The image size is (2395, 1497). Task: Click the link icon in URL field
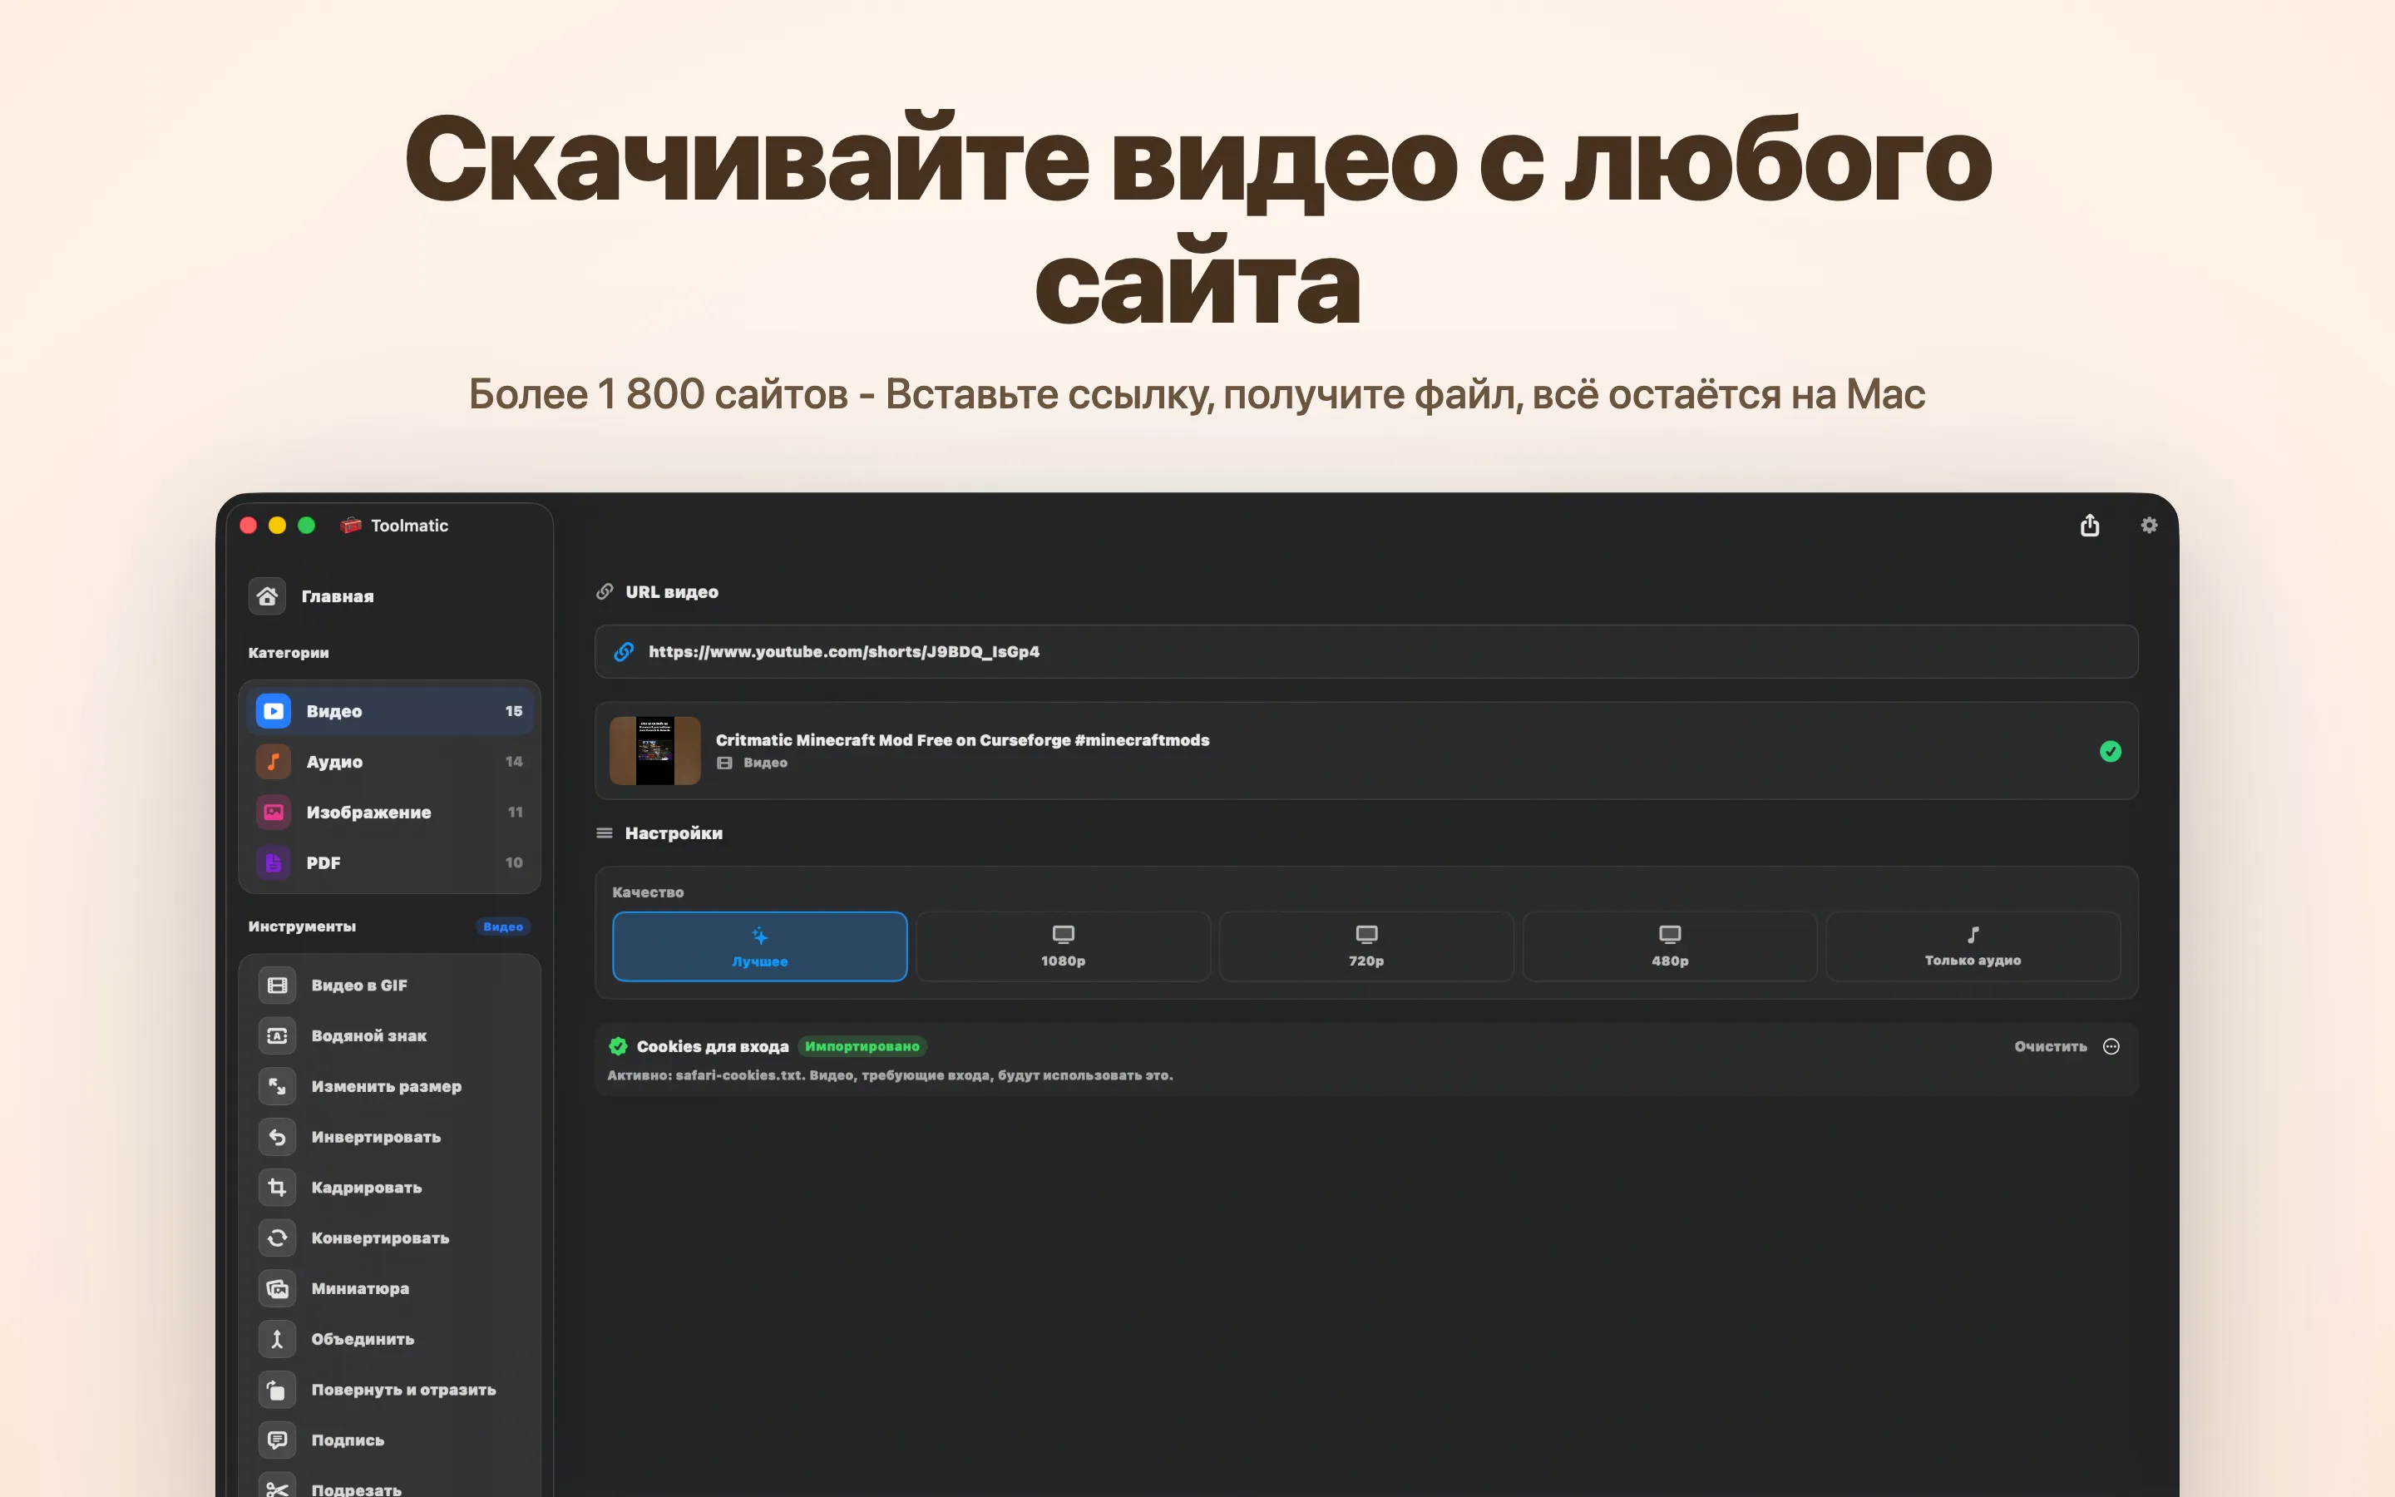[x=624, y=651]
